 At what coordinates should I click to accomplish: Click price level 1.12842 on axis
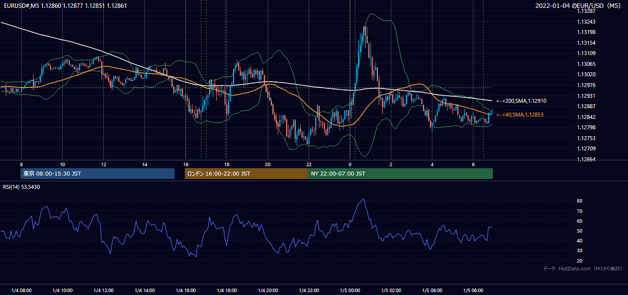tap(586, 117)
